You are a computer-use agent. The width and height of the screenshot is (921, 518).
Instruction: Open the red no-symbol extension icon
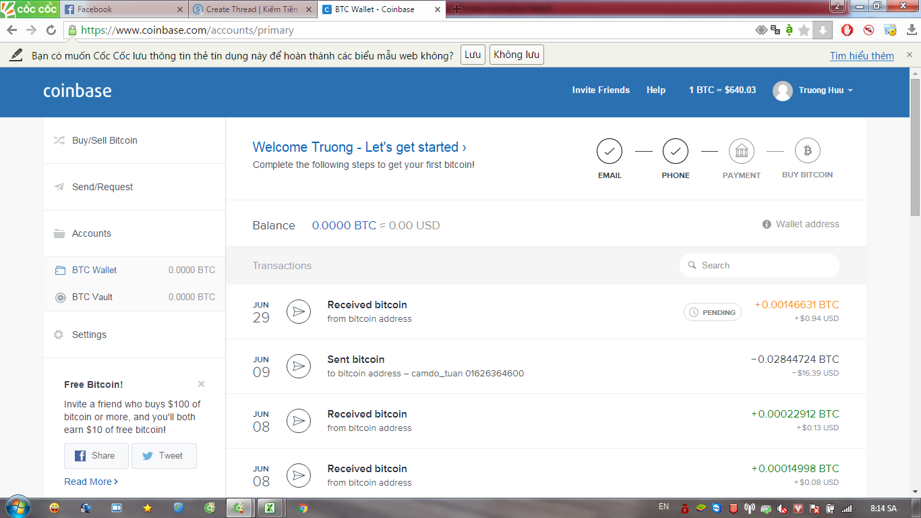pyautogui.click(x=868, y=30)
